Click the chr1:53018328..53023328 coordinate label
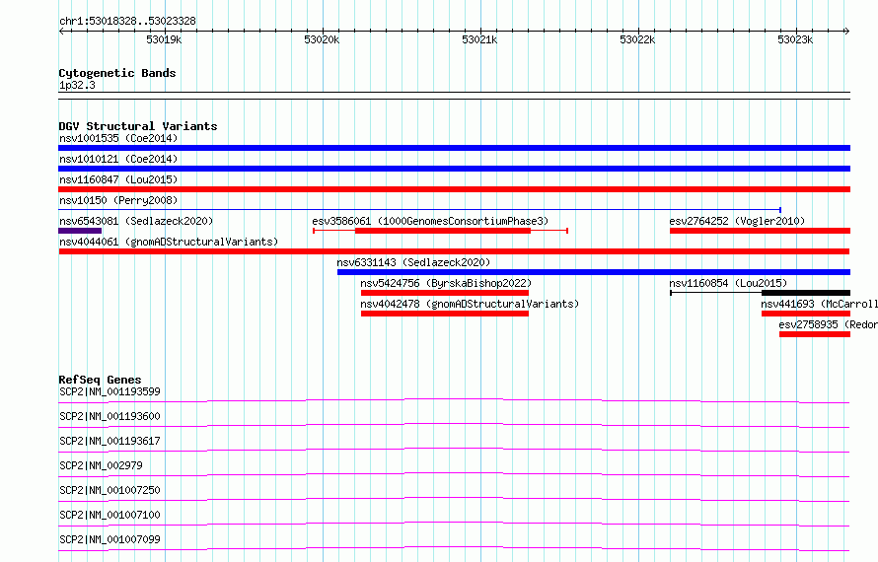 (x=127, y=22)
